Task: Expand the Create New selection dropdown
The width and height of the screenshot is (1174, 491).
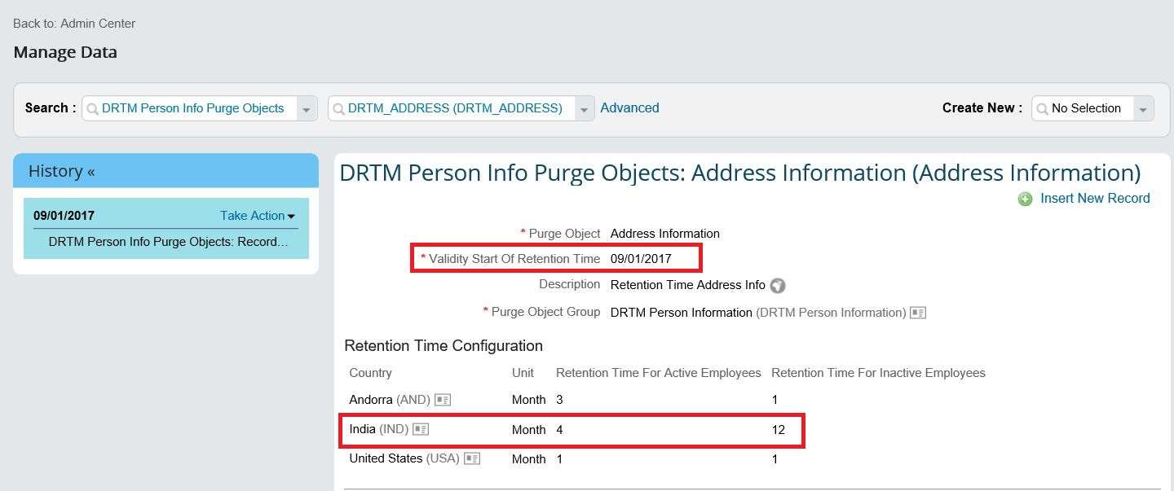Action: [x=1143, y=108]
